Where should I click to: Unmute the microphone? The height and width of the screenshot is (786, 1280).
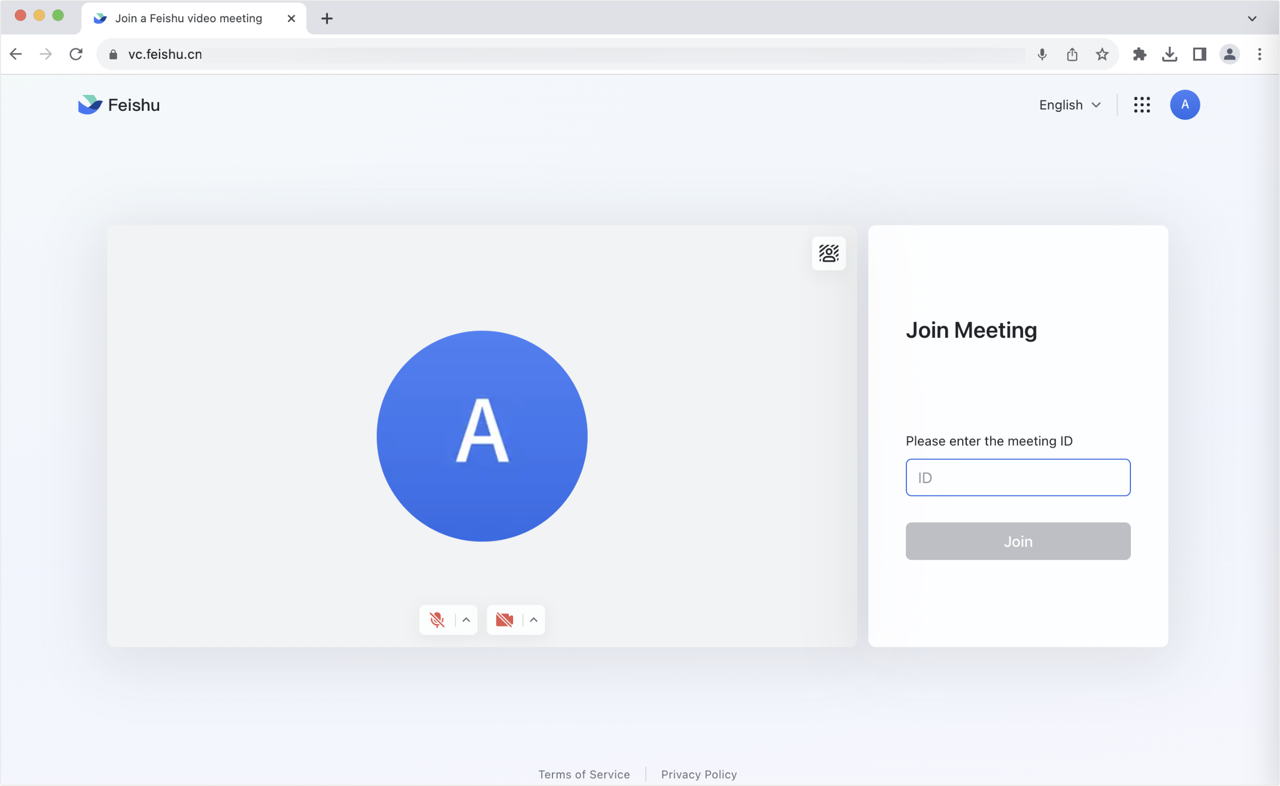point(437,619)
